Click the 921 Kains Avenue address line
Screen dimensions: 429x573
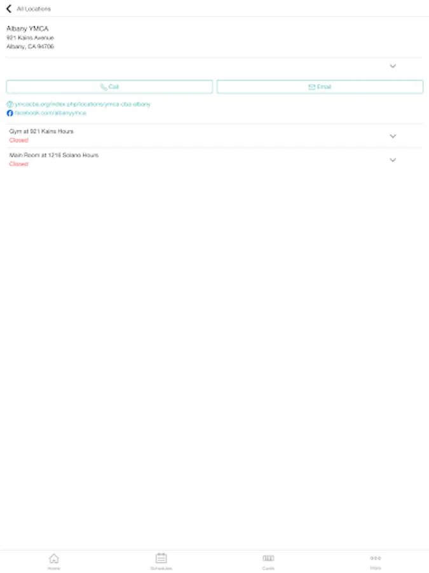point(31,38)
